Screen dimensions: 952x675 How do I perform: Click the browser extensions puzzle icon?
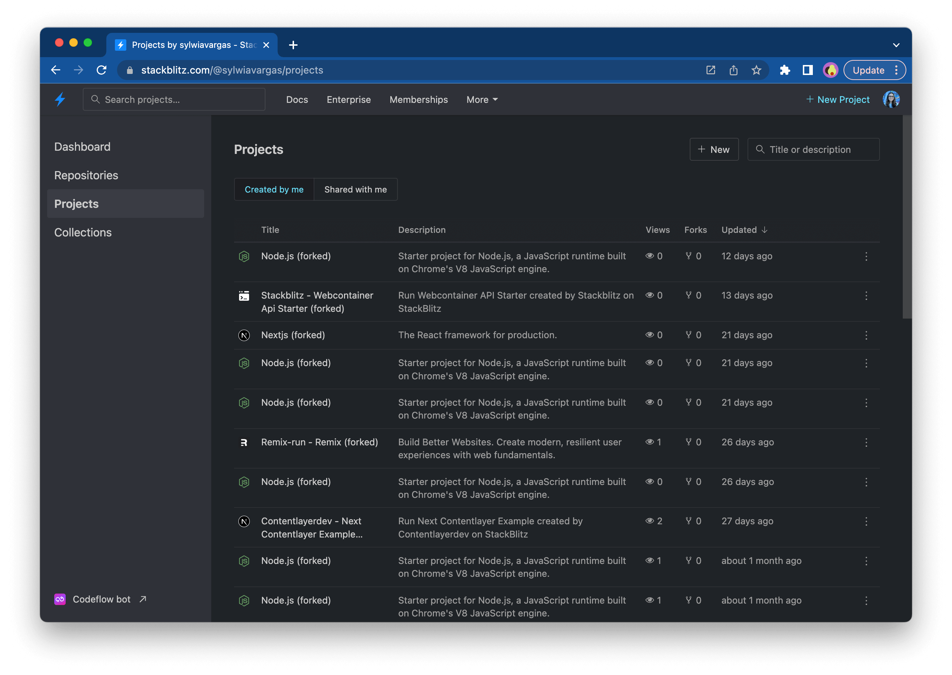784,70
